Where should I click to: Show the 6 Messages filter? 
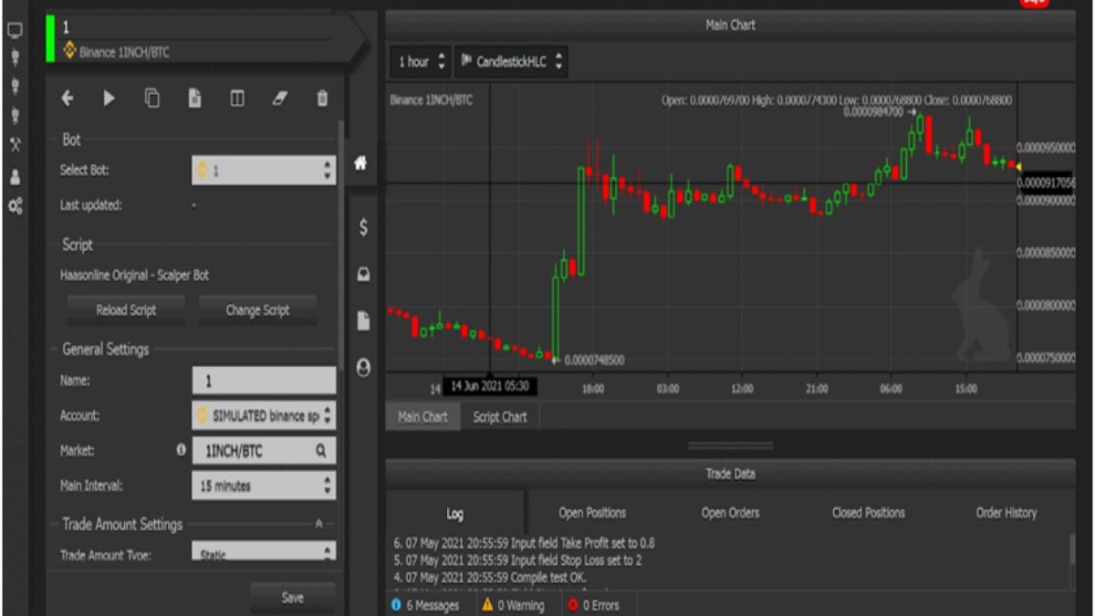coord(425,604)
